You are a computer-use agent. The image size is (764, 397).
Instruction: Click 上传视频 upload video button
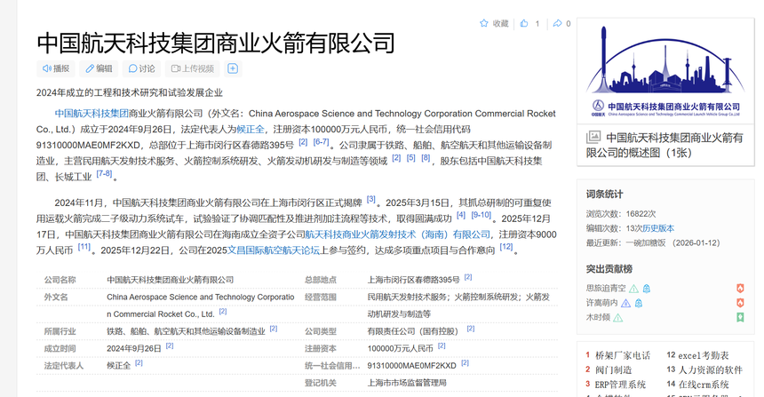point(193,68)
